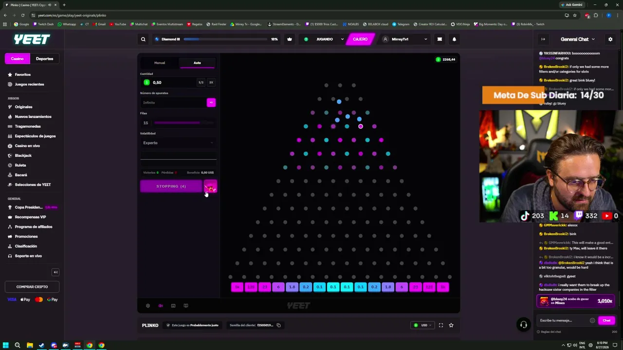Click COMPRAR CRIPTO button
Viewport: 623px width, 350px height.
(32, 287)
